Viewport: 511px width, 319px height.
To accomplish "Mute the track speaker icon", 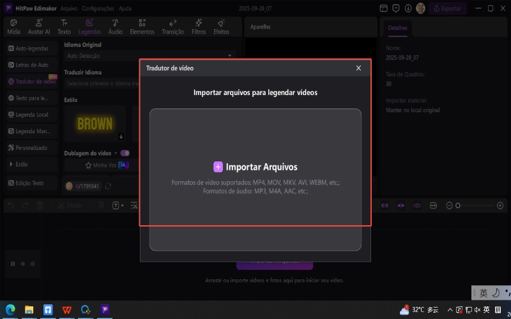I will coord(33,264).
